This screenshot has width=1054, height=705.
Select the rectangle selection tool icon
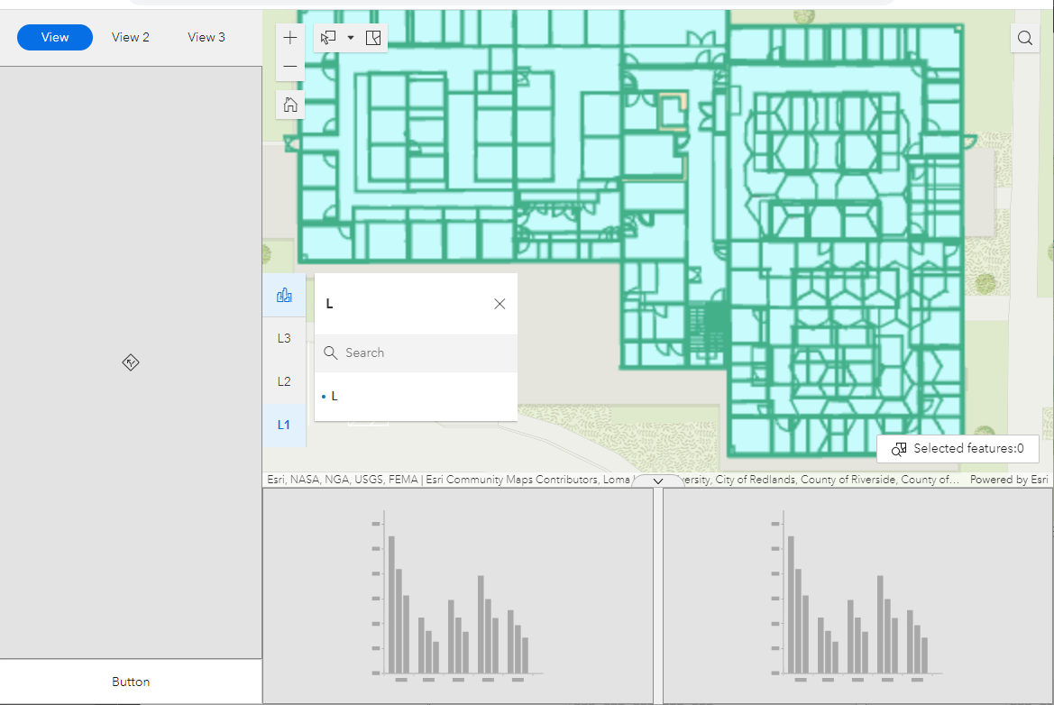(373, 37)
